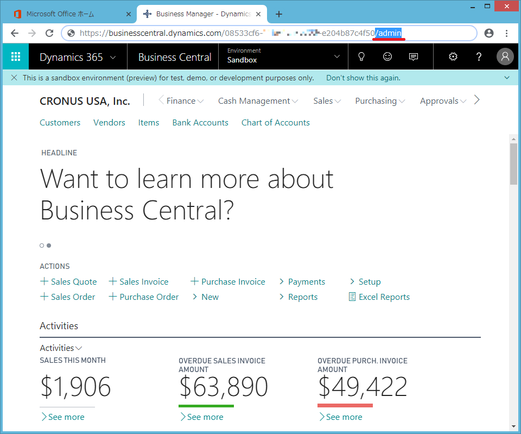Open the smiley feedback icon

pyautogui.click(x=387, y=57)
